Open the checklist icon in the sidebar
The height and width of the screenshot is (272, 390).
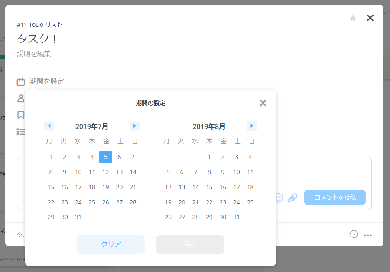coord(20,132)
